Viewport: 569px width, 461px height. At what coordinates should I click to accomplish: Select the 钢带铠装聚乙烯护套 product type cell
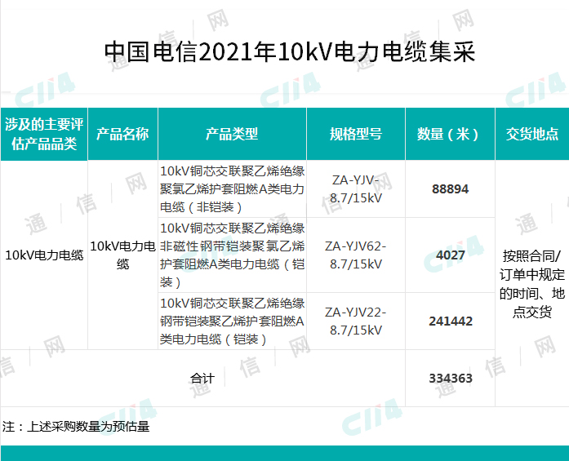tap(232, 321)
